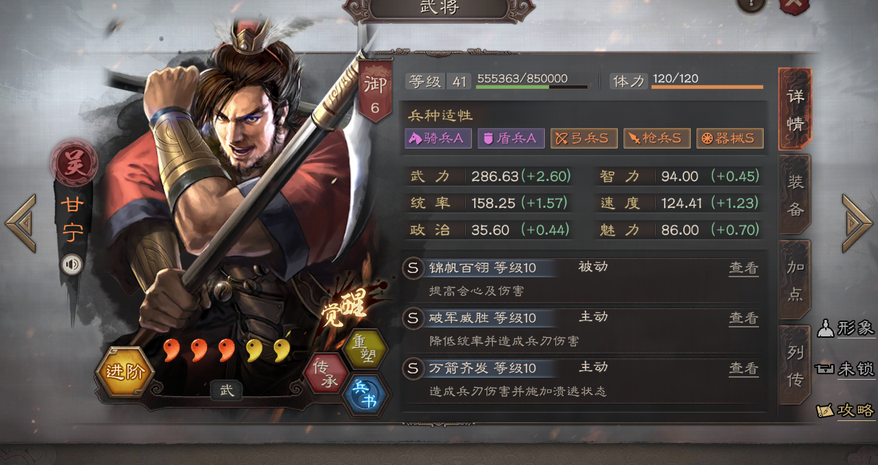Image resolution: width=878 pixels, height=465 pixels.
Task: Open the 攻略 strategy guide
Action: (846, 410)
